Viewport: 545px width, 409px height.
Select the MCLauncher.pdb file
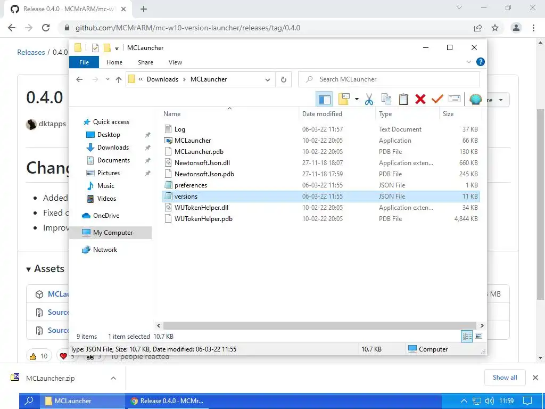coord(321,152)
